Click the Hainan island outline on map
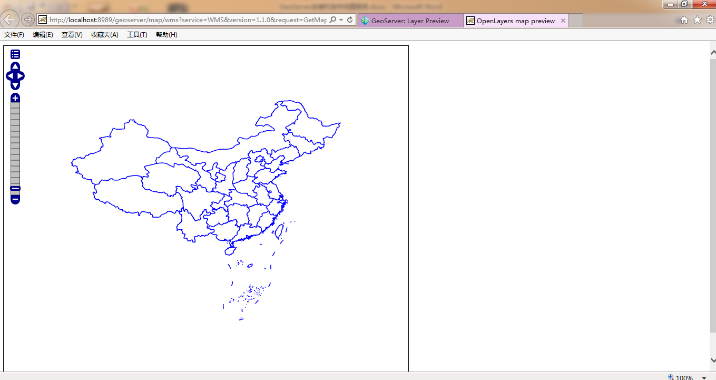This screenshot has height=380, width=716. tap(230, 251)
